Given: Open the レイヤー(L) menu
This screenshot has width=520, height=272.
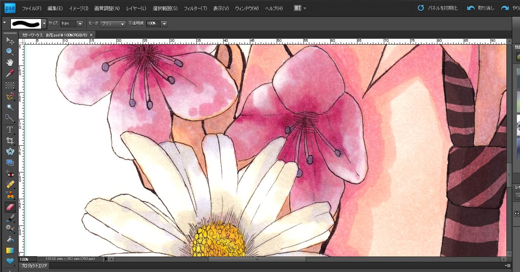Looking at the screenshot, I should [136, 8].
